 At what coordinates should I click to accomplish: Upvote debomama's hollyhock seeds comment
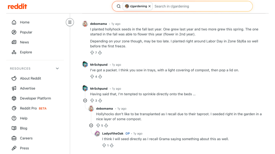coord(92,53)
